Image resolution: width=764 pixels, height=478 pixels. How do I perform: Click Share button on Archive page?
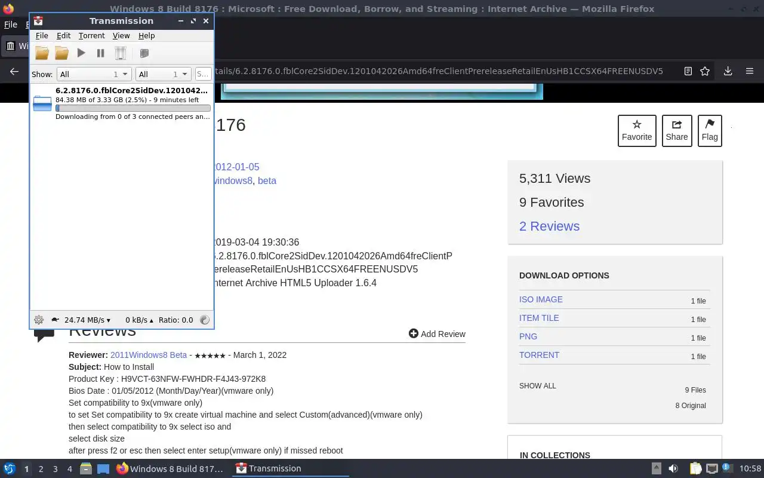click(677, 131)
